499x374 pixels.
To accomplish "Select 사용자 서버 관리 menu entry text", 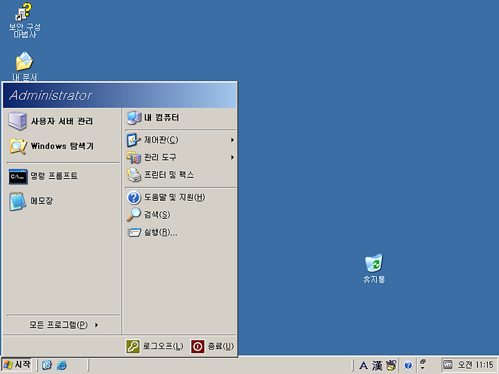I will click(x=62, y=121).
